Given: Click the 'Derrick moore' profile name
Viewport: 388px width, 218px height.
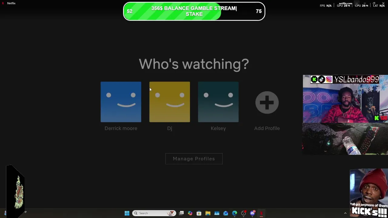Looking at the screenshot, I should coord(121,128).
